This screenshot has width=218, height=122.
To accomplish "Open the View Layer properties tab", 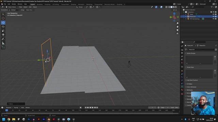I will [x=182, y=57].
